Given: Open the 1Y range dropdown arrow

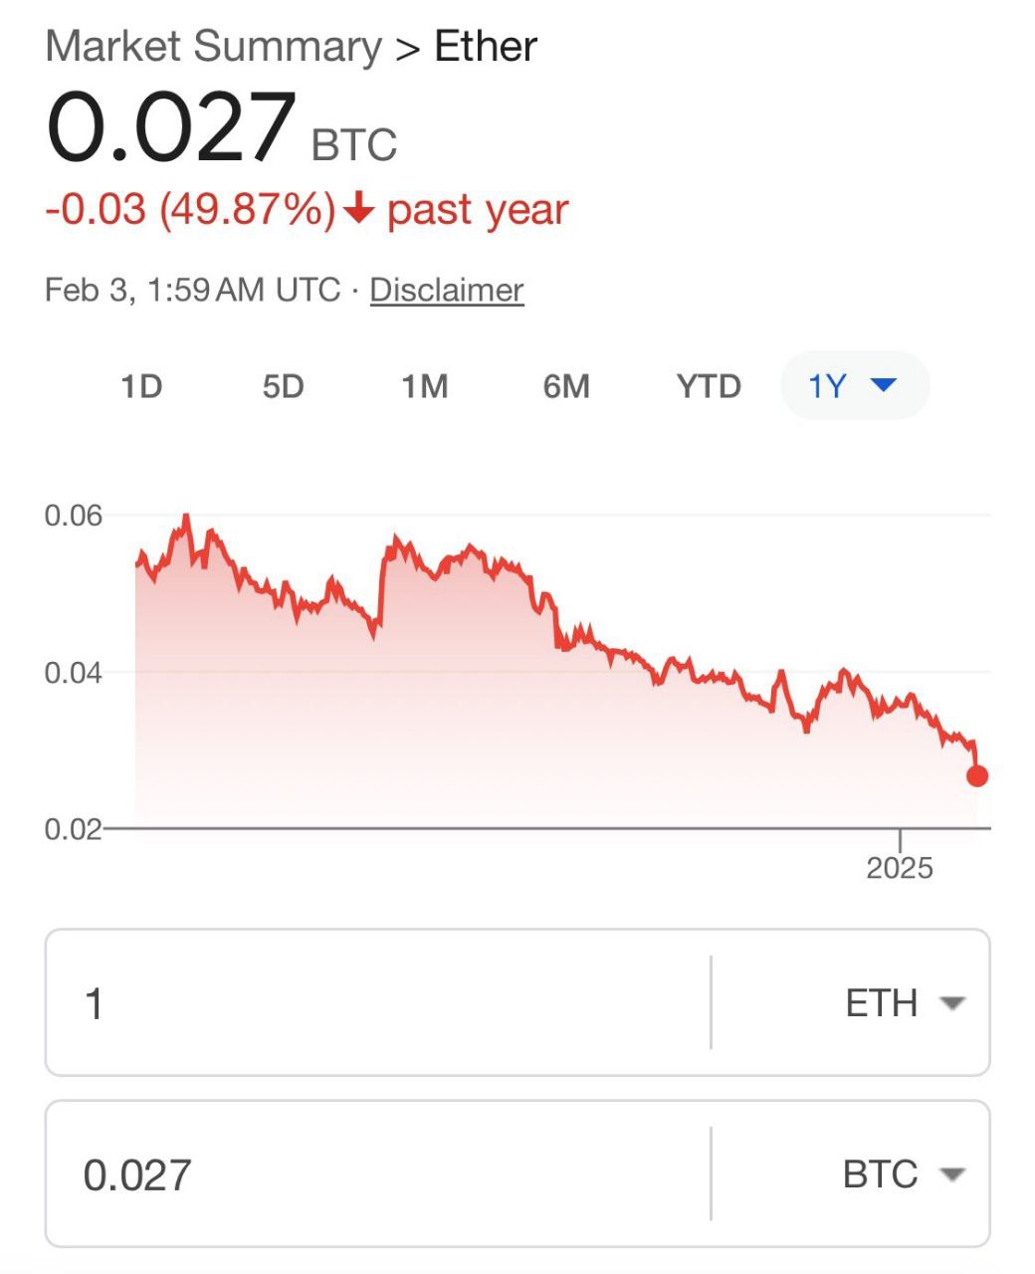Looking at the screenshot, I should (884, 384).
